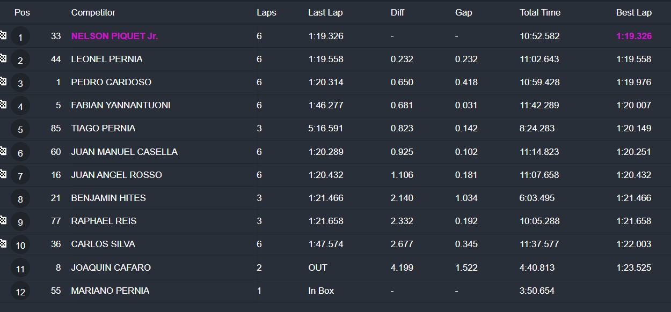Click the checkered flag next to Leonel Pernia
The width and height of the screenshot is (671, 312).
[3, 58]
